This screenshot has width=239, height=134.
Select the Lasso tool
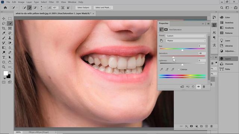(4, 23)
